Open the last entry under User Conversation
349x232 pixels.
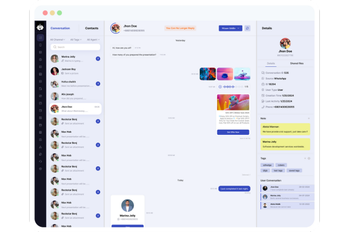(287, 205)
